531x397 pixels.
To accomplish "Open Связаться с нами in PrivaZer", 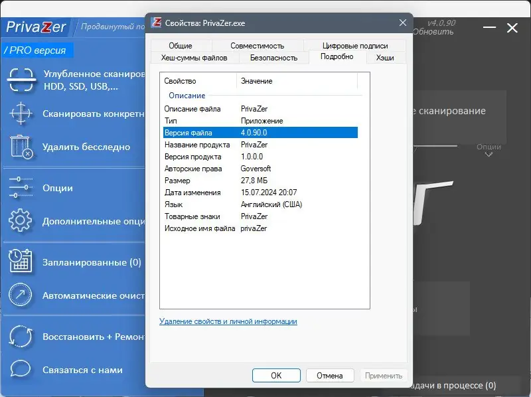I will click(x=82, y=370).
